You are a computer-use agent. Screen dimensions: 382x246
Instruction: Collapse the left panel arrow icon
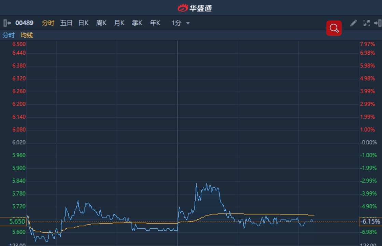click(x=7, y=23)
